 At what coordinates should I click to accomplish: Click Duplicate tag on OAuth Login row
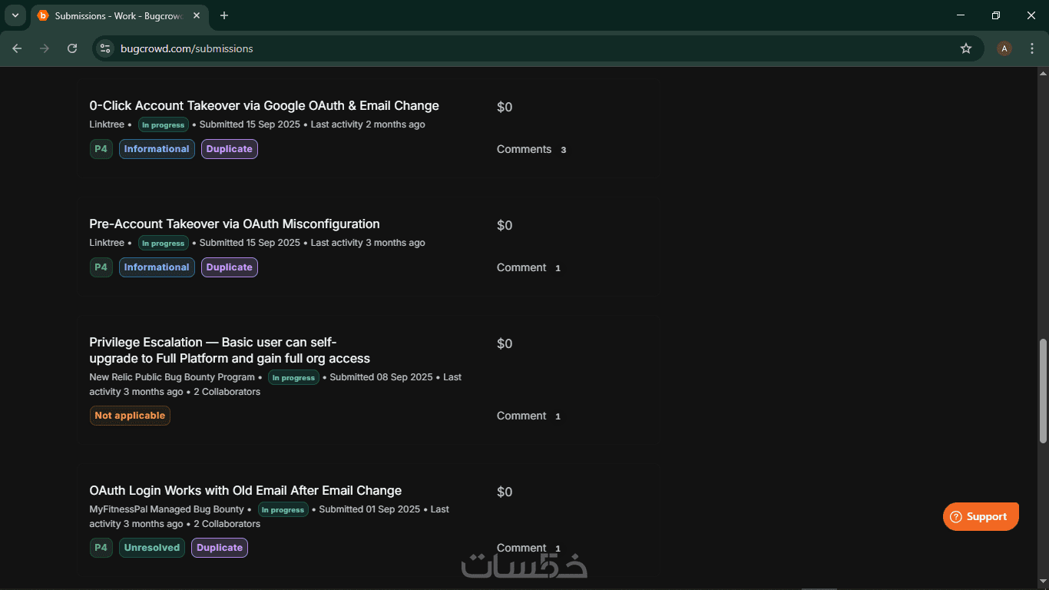[x=220, y=548]
